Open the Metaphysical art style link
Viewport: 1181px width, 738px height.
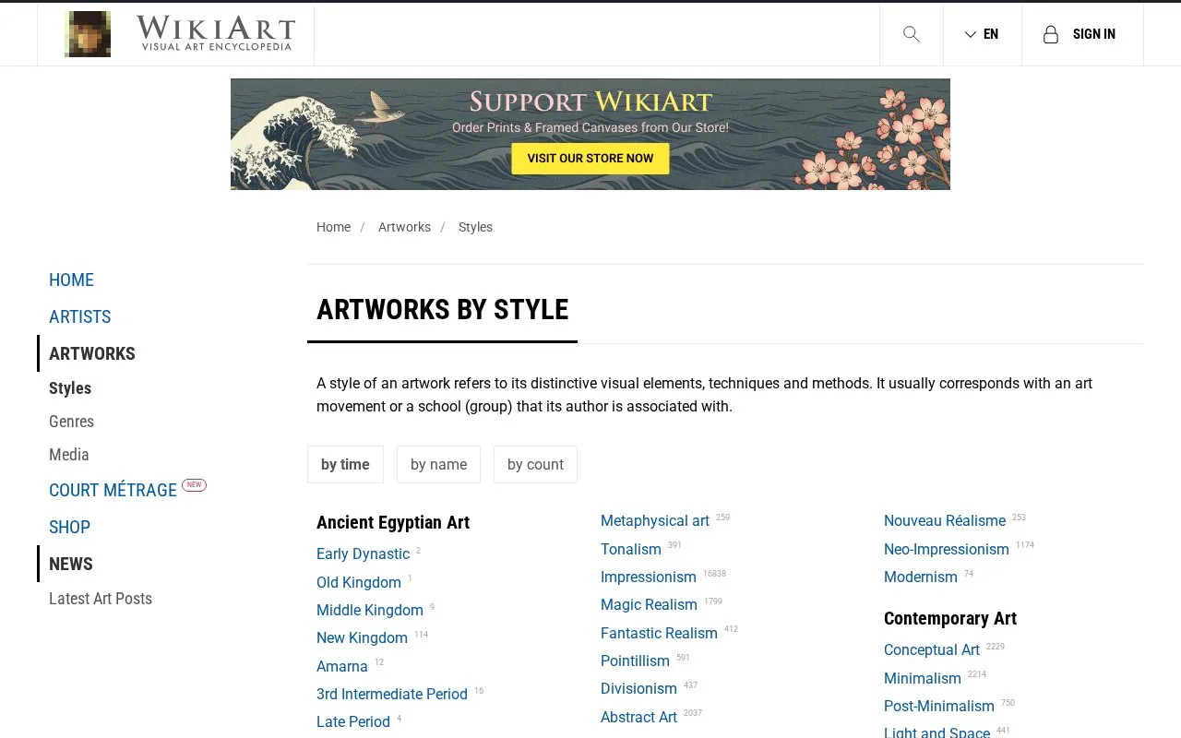[655, 520]
